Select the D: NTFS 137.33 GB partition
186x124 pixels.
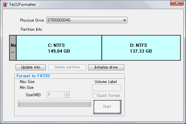[141, 48]
